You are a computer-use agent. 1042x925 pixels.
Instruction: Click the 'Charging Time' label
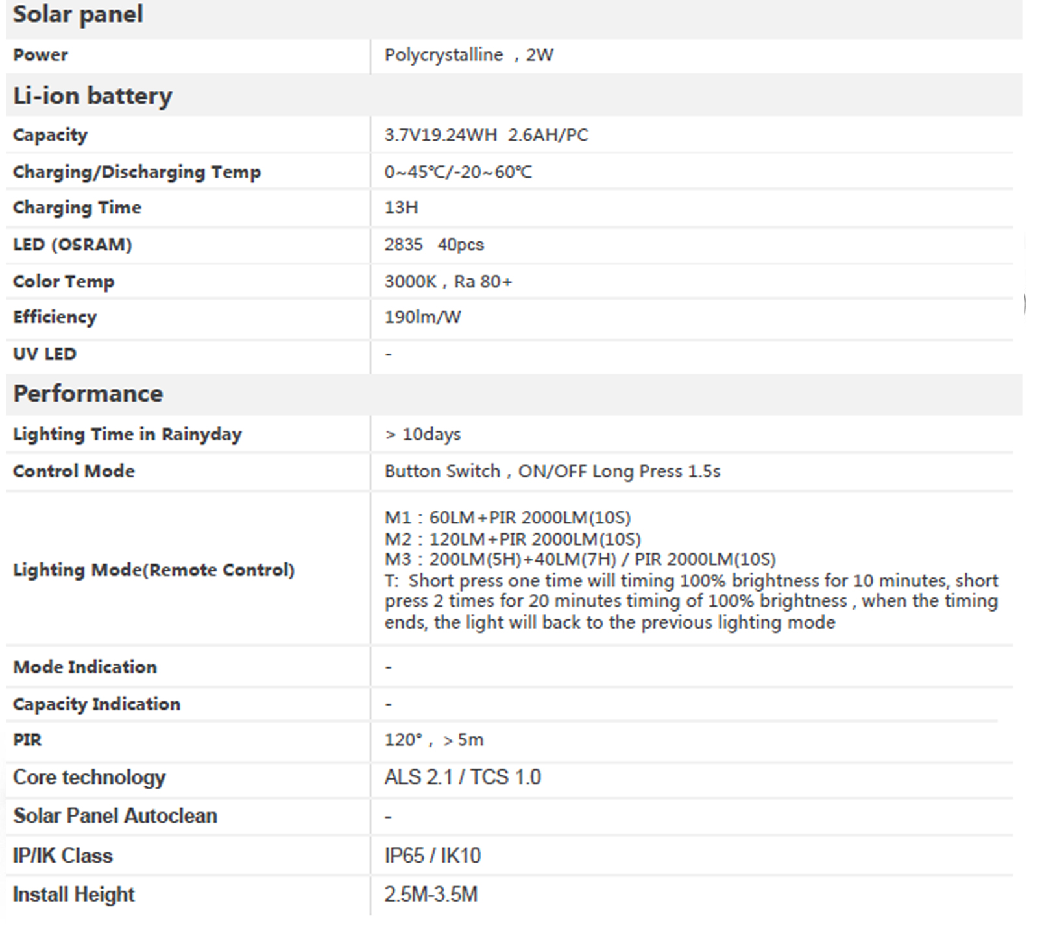77,208
